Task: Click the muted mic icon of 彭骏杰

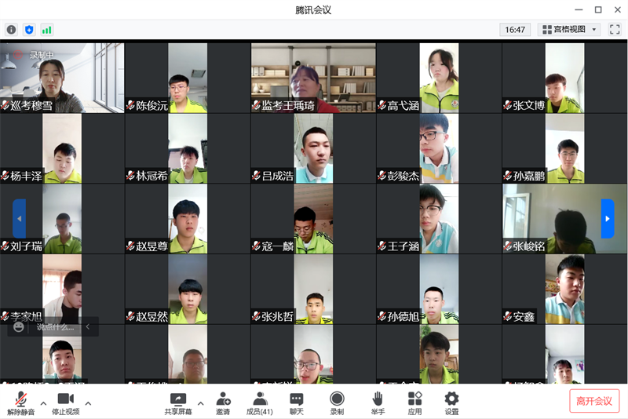Action: click(382, 176)
